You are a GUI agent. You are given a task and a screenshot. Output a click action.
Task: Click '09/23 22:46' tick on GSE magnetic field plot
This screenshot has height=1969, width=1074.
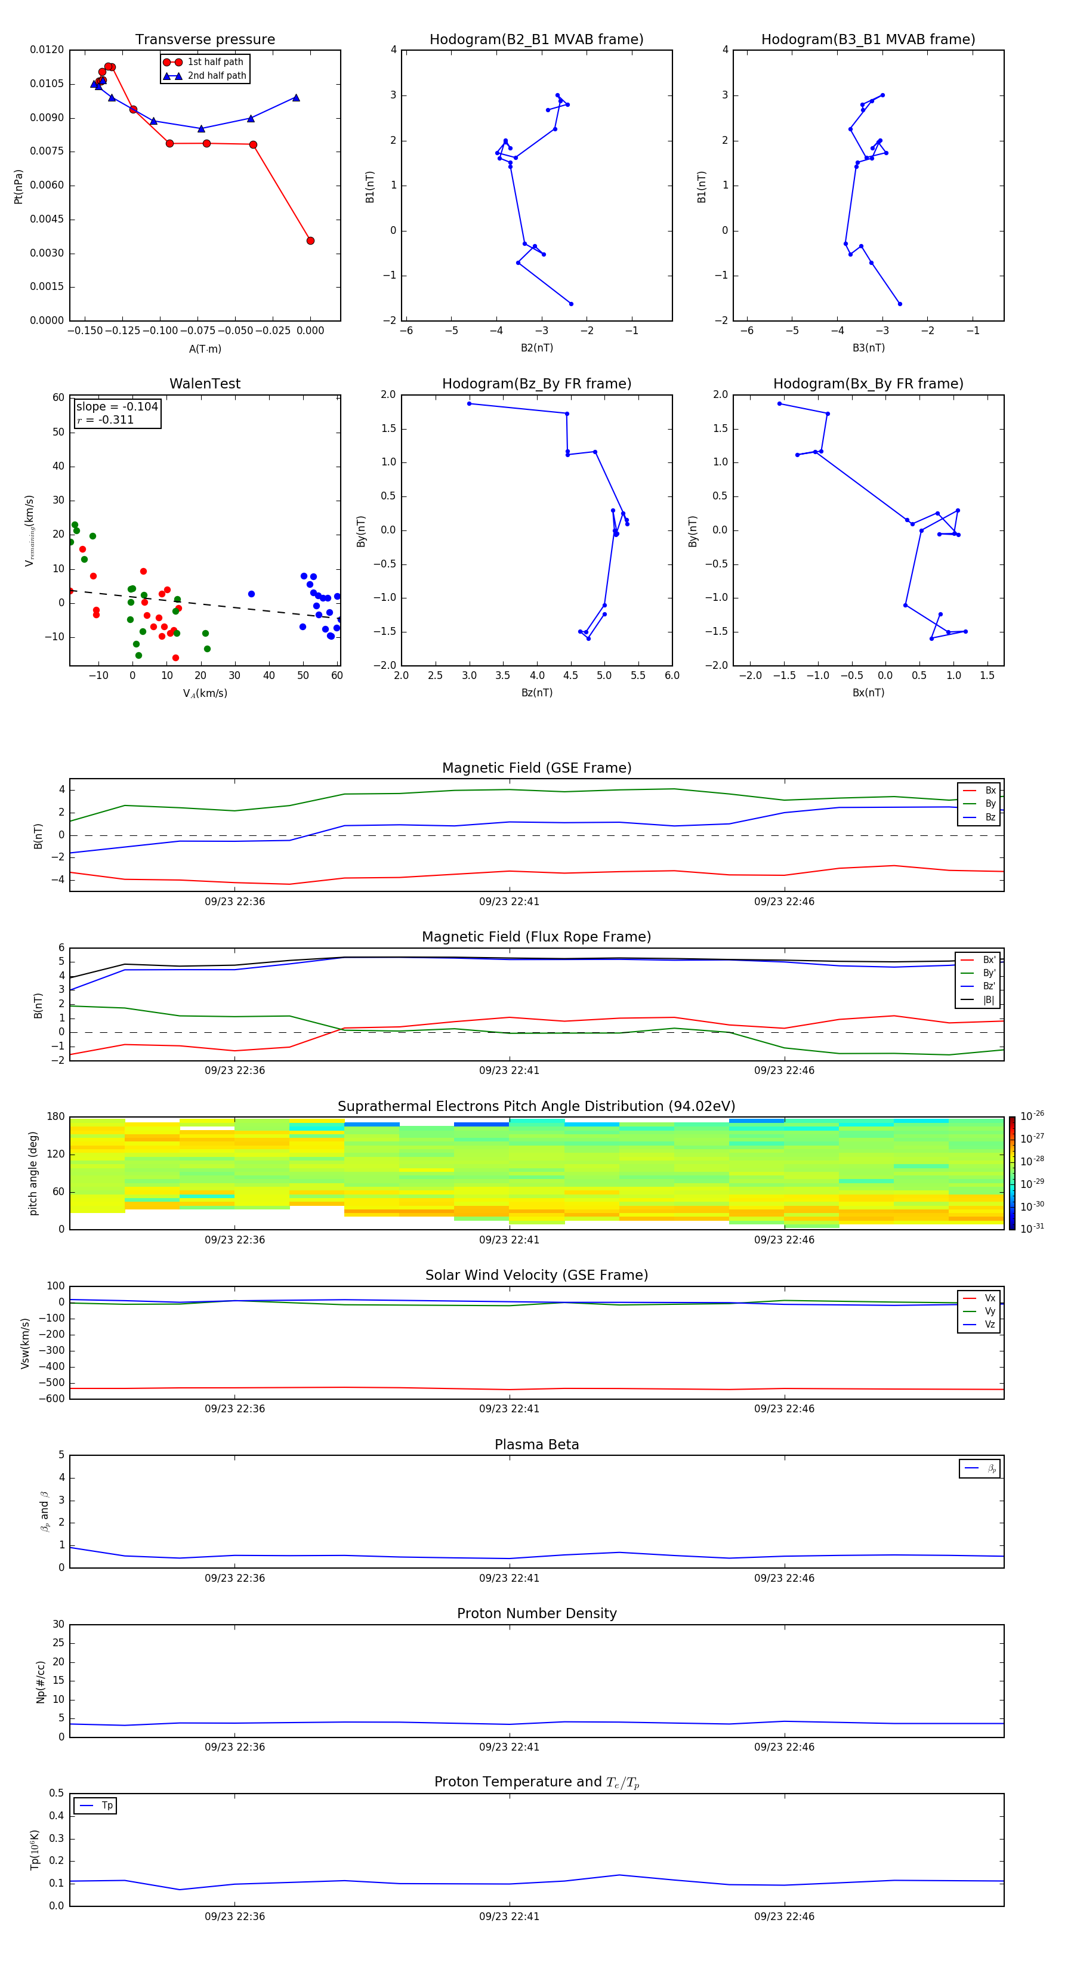pyautogui.click(x=784, y=902)
